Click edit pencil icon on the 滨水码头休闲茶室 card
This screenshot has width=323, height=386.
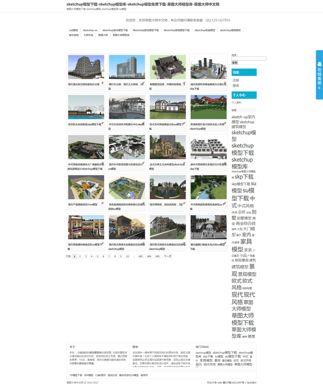(102, 123)
